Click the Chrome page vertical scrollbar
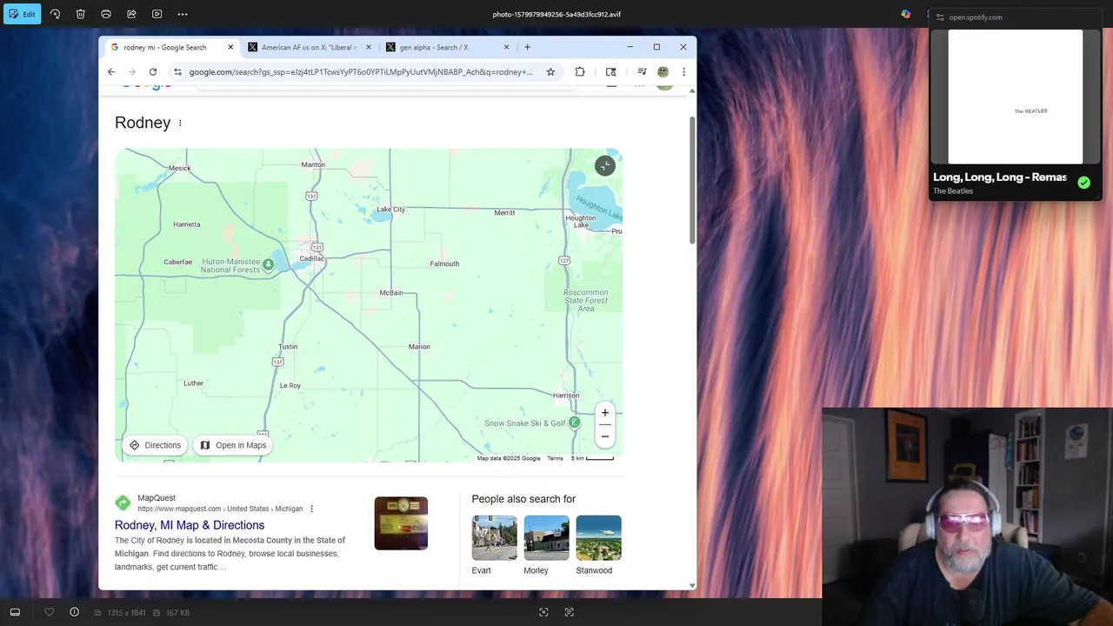The width and height of the screenshot is (1113, 626). (692, 179)
